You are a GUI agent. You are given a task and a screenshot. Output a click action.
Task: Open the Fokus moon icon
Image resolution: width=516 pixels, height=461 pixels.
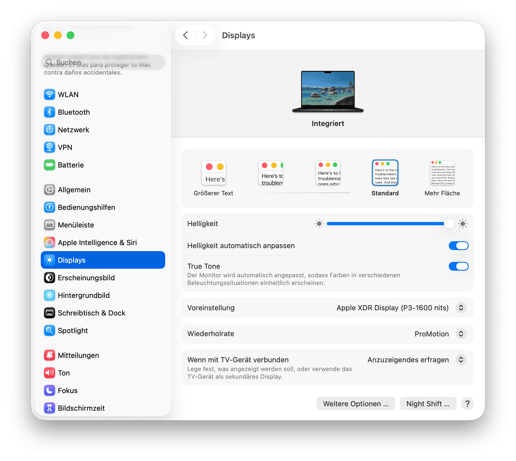[50, 391]
